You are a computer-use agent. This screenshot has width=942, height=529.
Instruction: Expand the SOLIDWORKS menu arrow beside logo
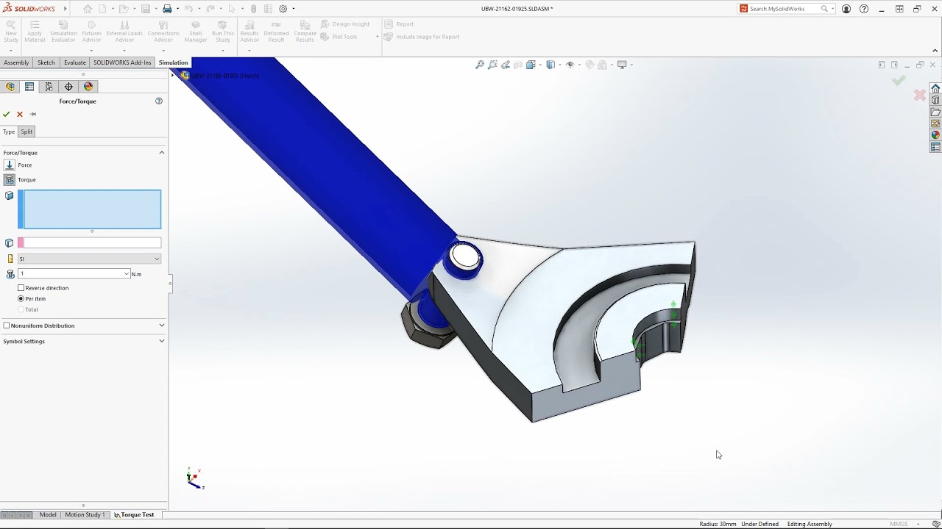(65, 9)
